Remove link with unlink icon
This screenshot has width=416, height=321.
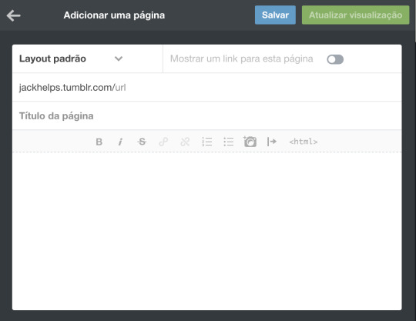coord(185,142)
